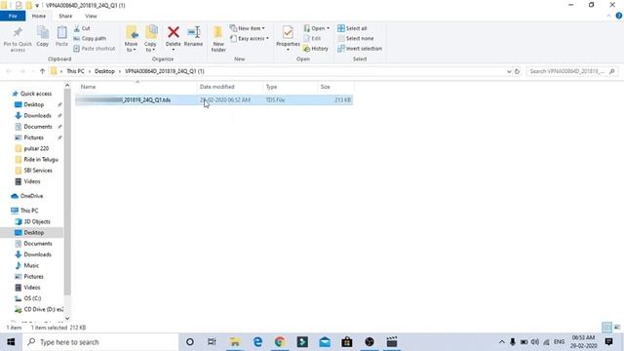Open Quick access in sidebar
624x351 pixels.
point(32,94)
